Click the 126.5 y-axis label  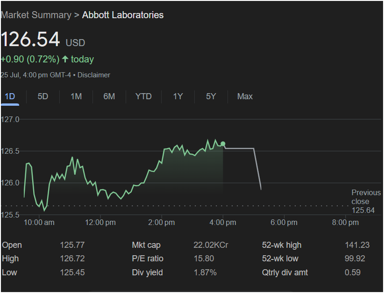point(10,151)
